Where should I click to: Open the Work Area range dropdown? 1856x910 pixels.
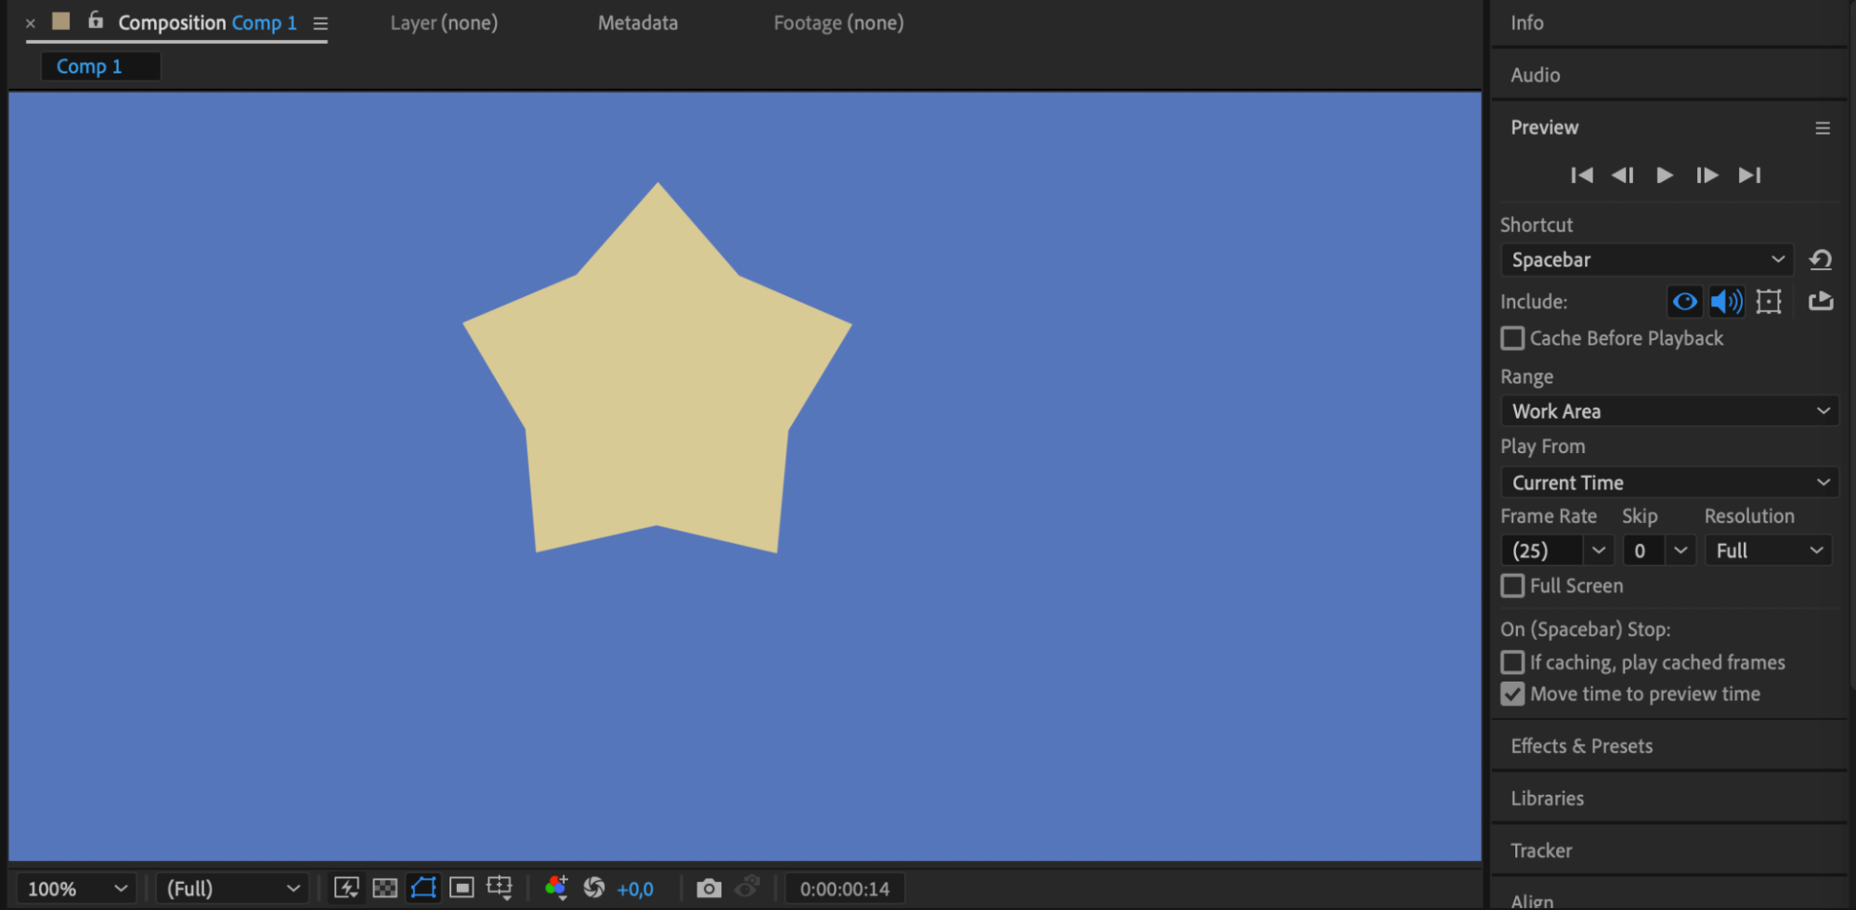pyautogui.click(x=1669, y=410)
